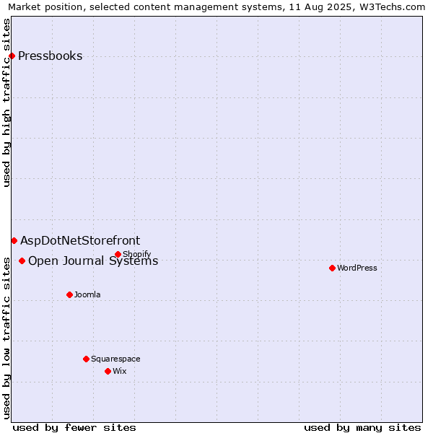Select the WordPress label
Screen dimensions: 433x433
coord(357,268)
